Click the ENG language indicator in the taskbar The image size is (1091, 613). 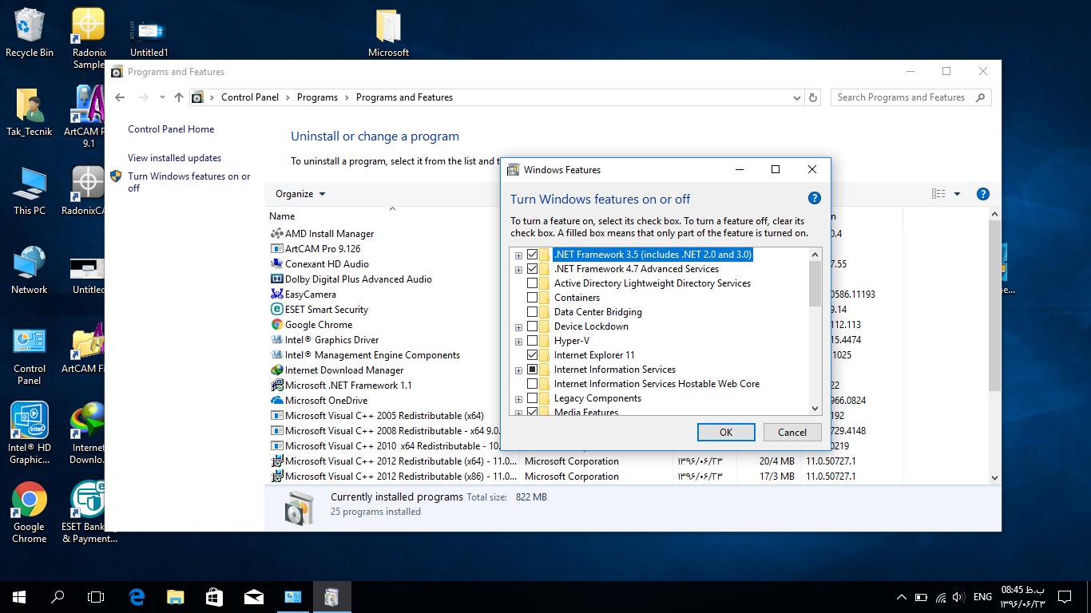pyautogui.click(x=982, y=597)
